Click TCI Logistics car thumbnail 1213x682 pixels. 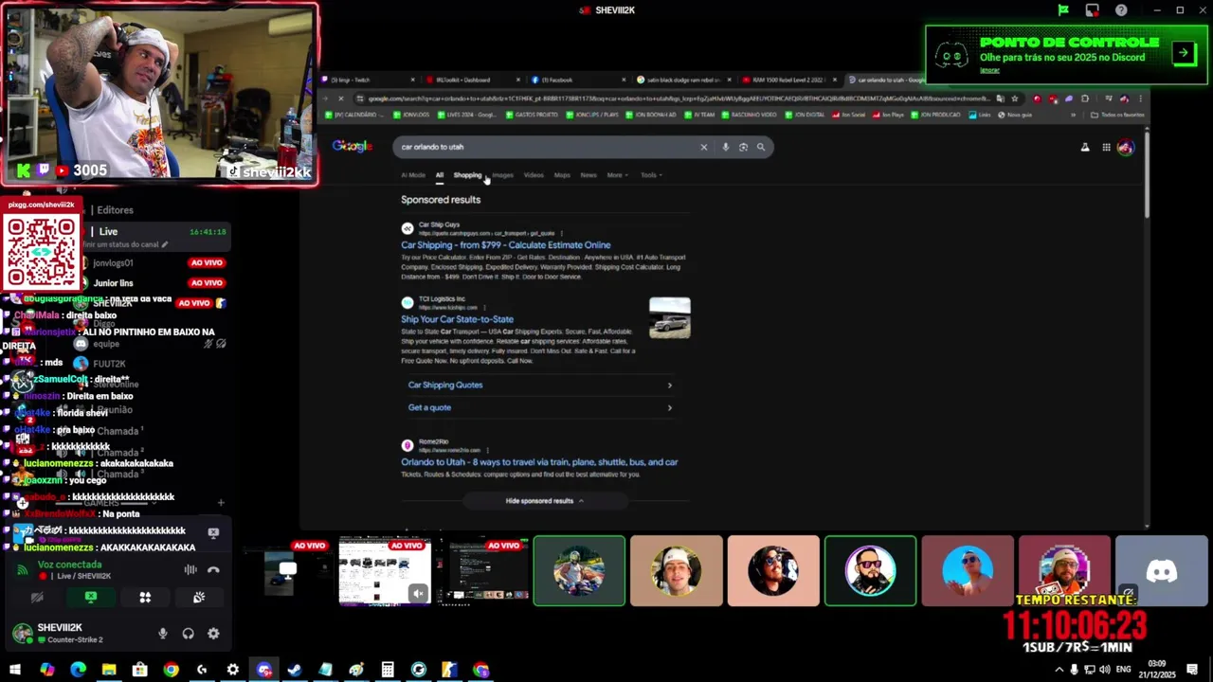[670, 317]
